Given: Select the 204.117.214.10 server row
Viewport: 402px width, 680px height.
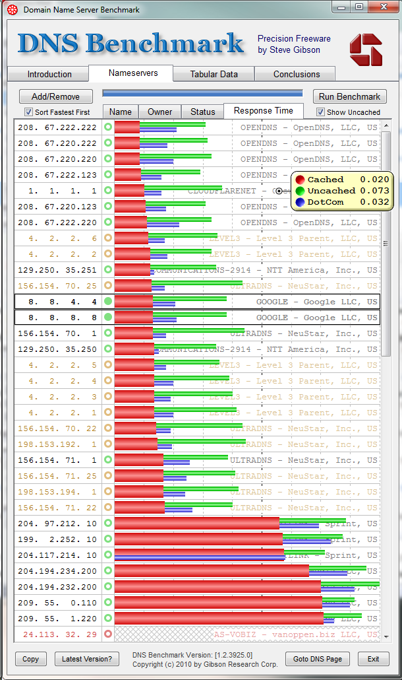Looking at the screenshot, I should pyautogui.click(x=197, y=555).
